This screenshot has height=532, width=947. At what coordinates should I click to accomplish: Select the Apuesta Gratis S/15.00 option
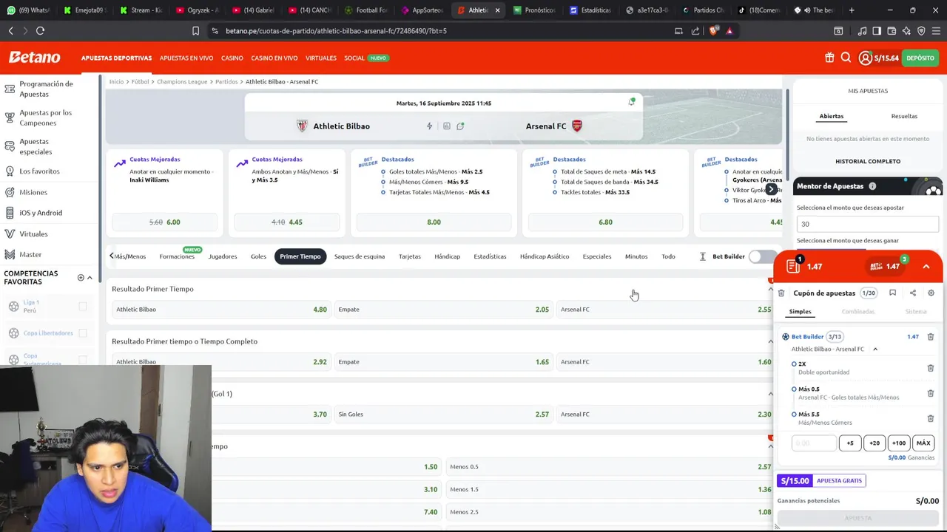(822, 481)
